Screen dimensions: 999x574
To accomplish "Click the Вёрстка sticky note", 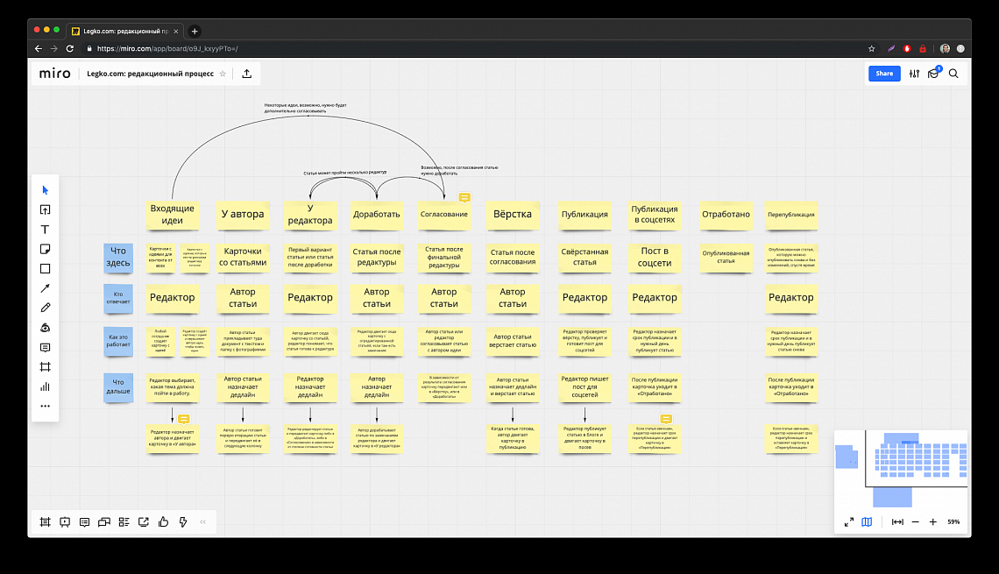I will click(x=513, y=214).
